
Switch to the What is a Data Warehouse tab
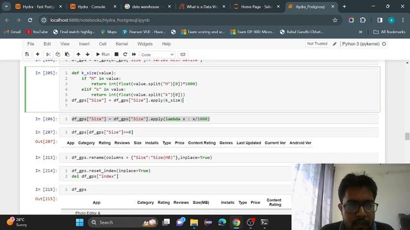tap(202, 7)
